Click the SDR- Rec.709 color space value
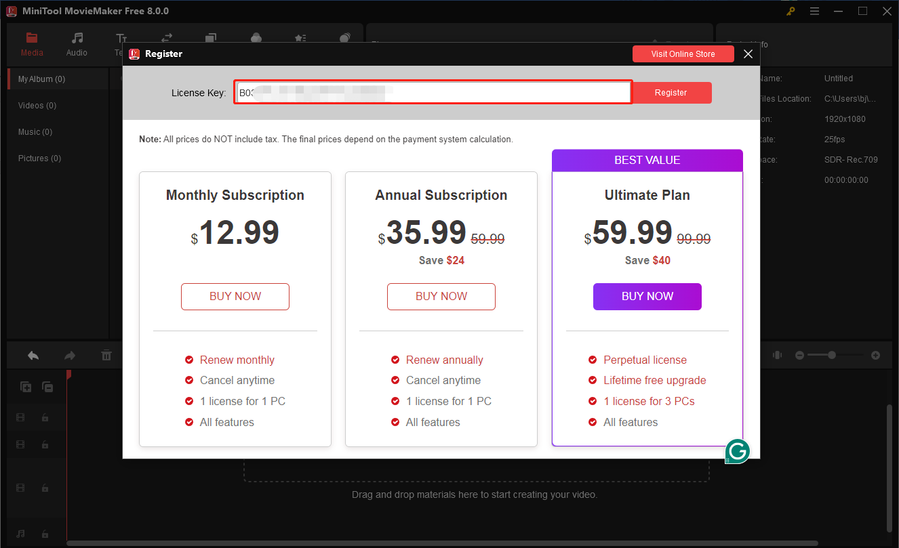The width and height of the screenshot is (899, 548). (851, 160)
